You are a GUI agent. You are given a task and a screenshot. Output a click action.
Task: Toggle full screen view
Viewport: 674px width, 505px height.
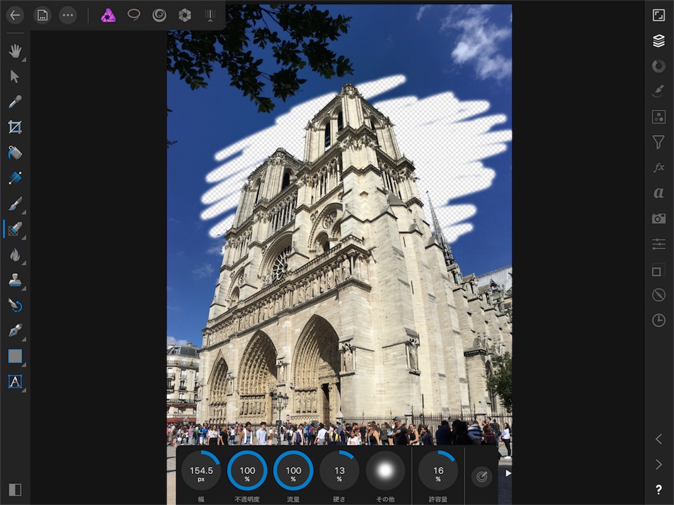(x=658, y=15)
